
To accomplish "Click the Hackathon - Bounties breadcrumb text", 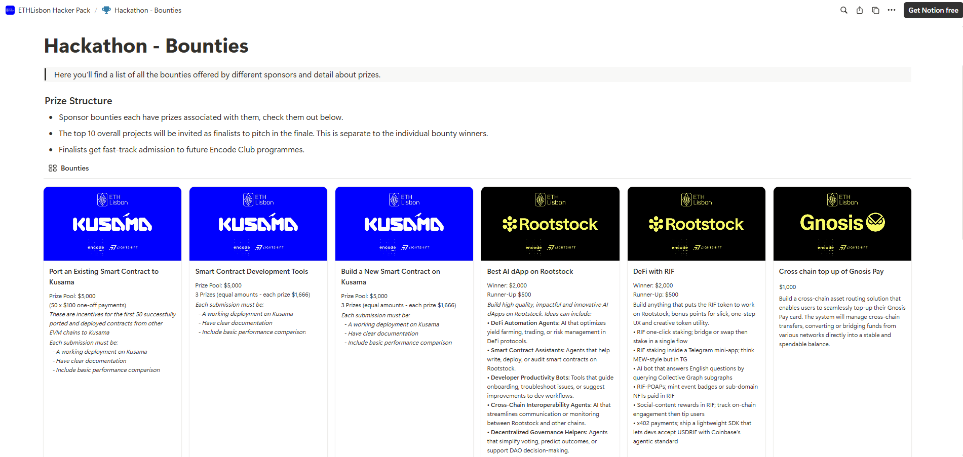I will [148, 10].
